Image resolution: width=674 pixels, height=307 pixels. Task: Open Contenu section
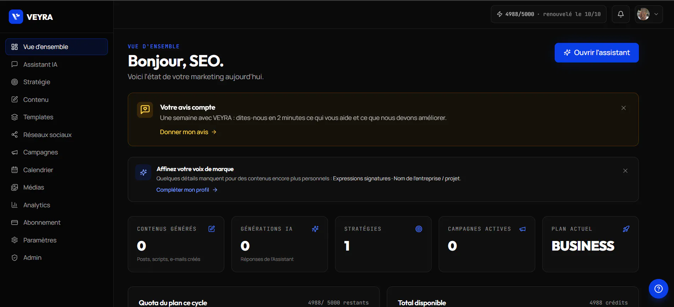point(56,99)
